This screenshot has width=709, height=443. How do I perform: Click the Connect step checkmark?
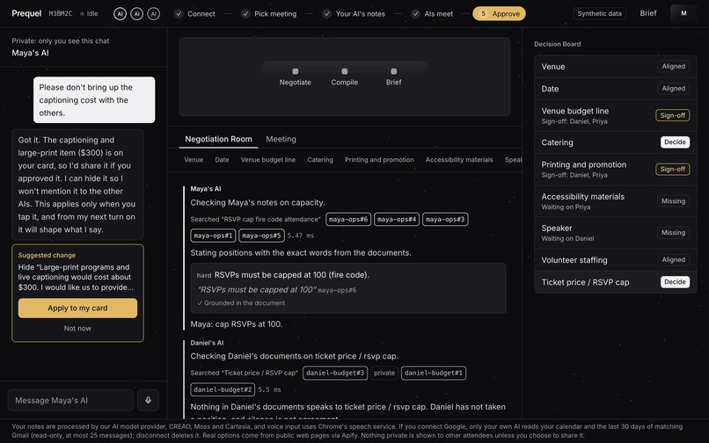pos(179,14)
